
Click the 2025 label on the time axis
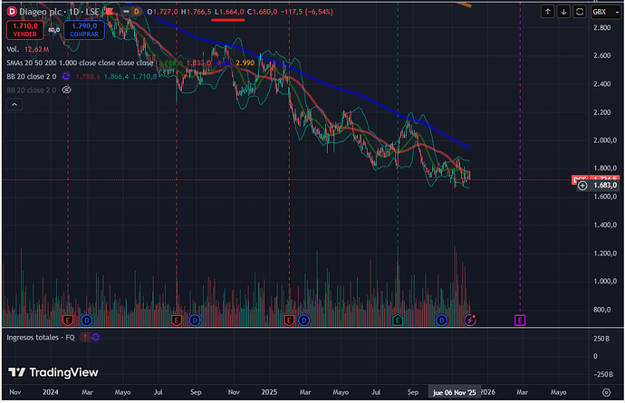(x=269, y=392)
